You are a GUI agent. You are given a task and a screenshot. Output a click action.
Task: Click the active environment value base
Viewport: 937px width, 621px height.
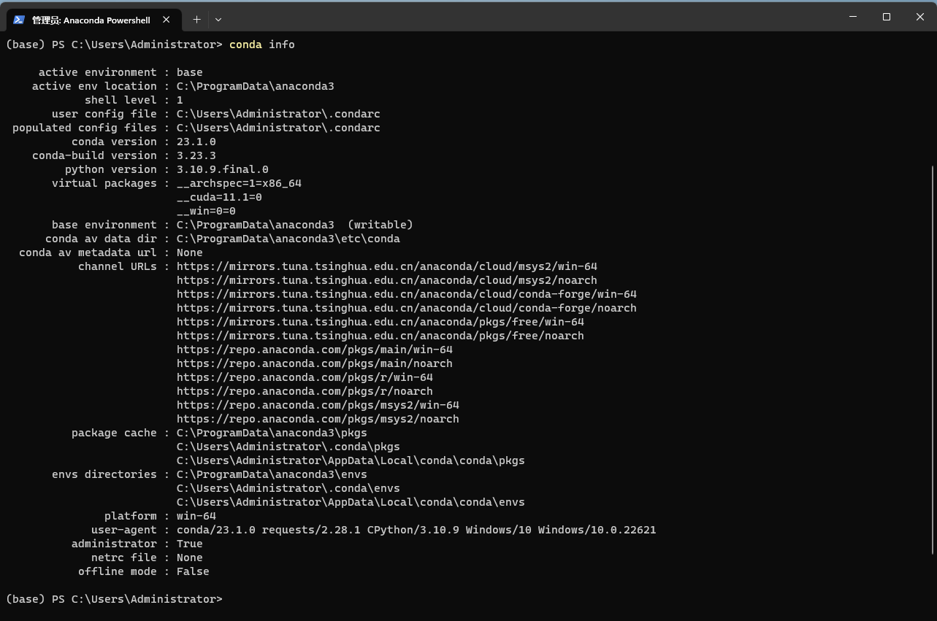(190, 72)
